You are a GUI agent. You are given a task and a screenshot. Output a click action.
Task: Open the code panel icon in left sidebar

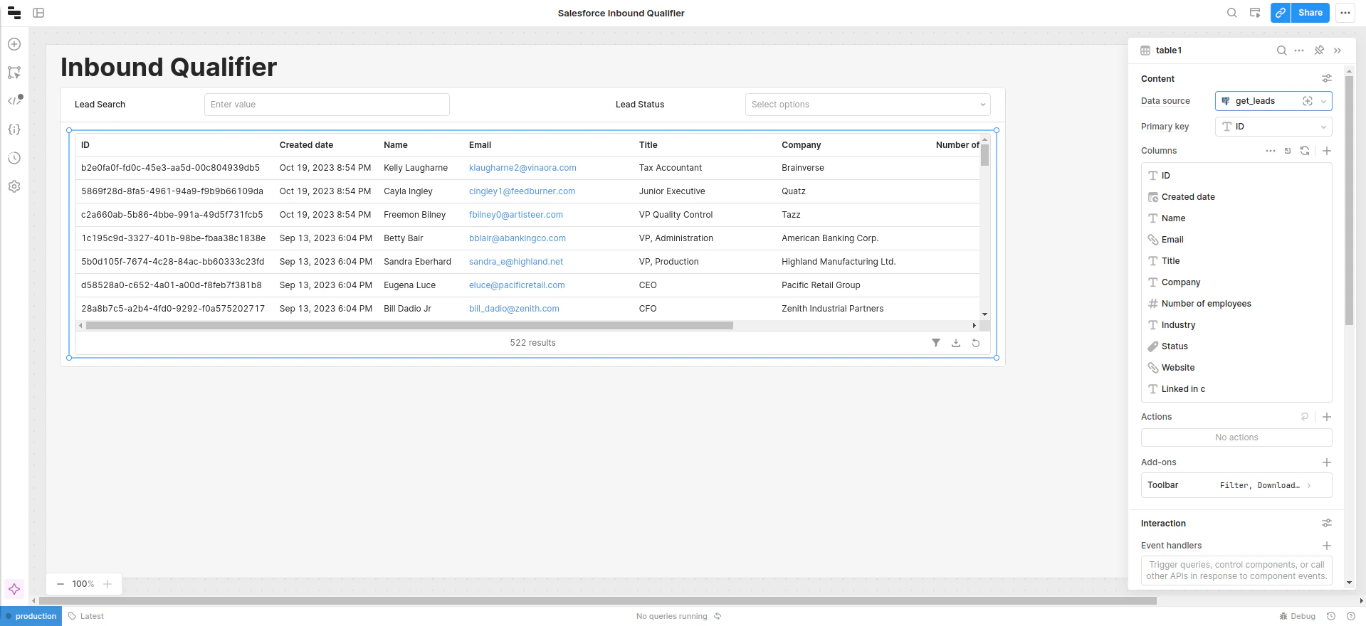click(x=14, y=100)
